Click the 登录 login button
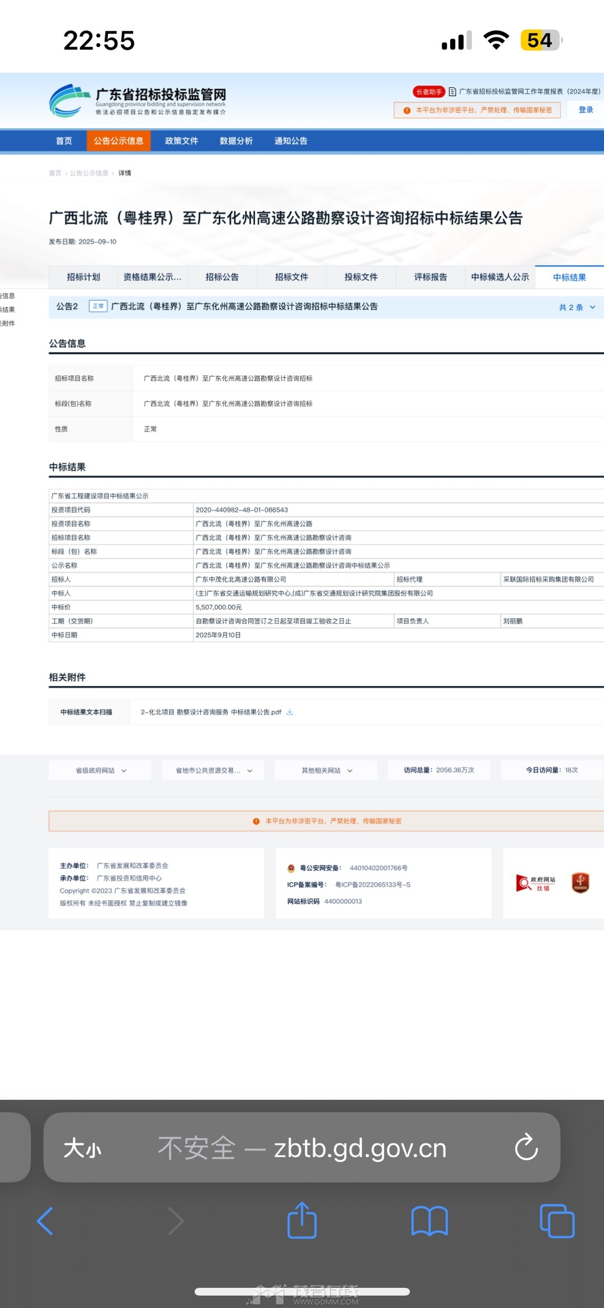The image size is (604, 1308). (x=586, y=110)
